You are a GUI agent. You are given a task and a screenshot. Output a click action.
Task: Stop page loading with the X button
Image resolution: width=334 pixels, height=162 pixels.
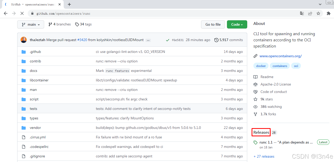click(22, 13)
